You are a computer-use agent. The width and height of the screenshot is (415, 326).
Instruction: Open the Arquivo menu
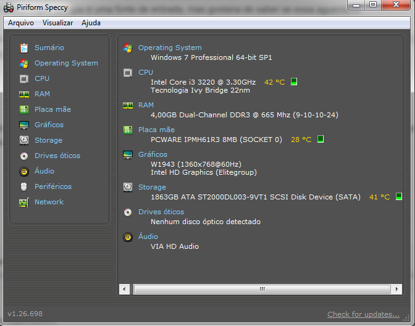[21, 23]
